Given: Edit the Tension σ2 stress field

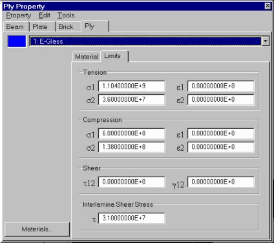Looking at the screenshot, I should [132, 100].
